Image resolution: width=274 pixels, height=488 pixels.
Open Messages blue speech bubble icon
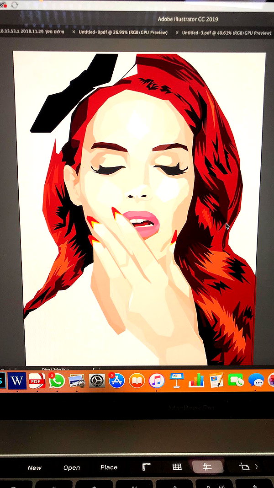(256, 381)
